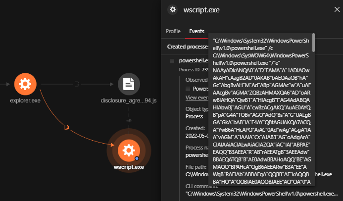Select the wscript.exe process node
343x201 pixels.
[x=128, y=149]
